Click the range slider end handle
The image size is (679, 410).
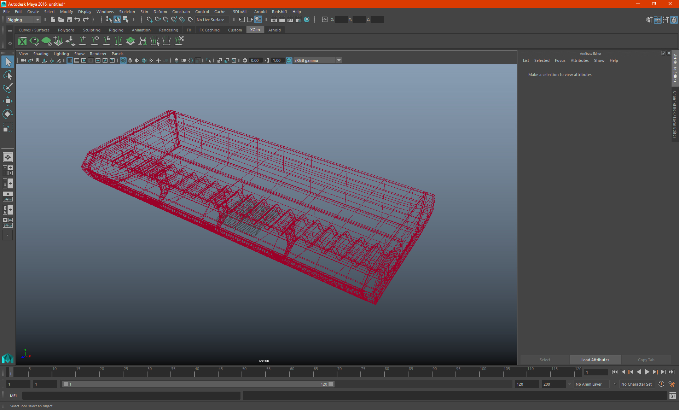[x=331, y=384]
